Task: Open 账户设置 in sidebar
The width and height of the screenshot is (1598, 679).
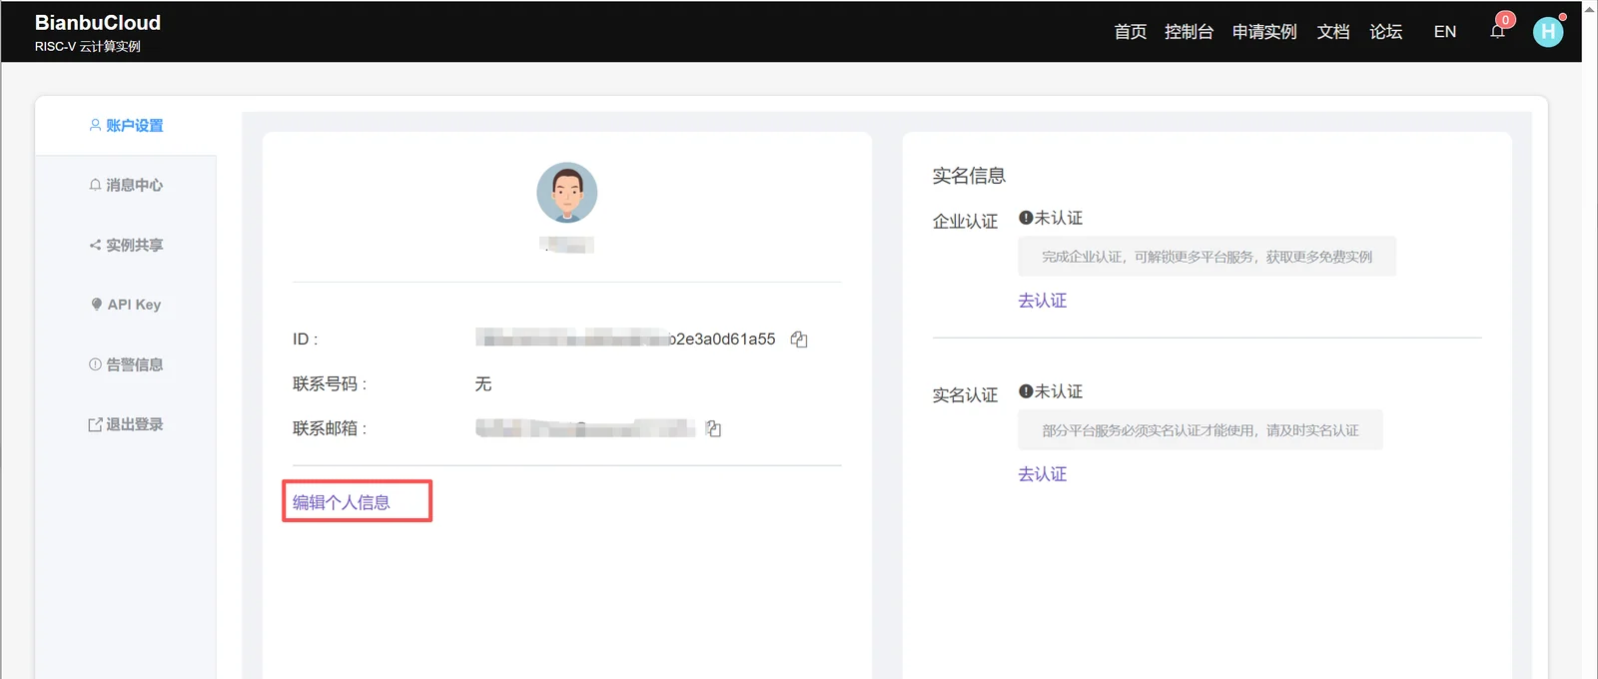Action: tap(126, 126)
